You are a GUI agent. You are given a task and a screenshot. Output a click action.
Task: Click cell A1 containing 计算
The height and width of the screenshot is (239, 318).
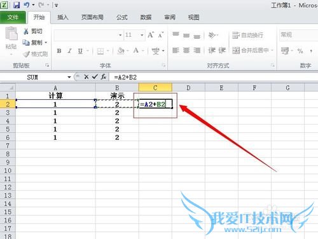(x=55, y=96)
